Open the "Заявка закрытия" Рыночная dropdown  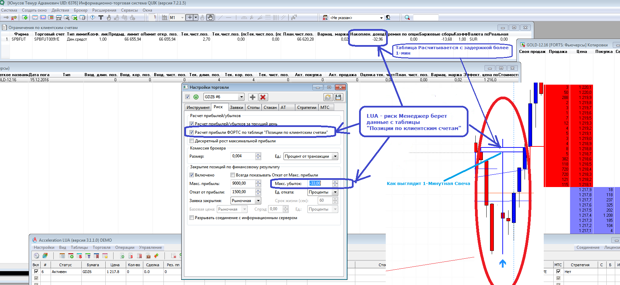(x=258, y=201)
